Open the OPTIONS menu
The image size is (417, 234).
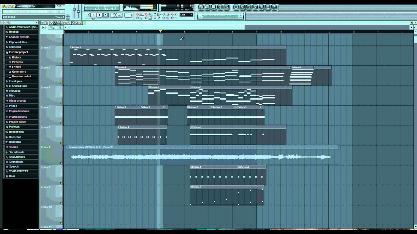[42, 12]
